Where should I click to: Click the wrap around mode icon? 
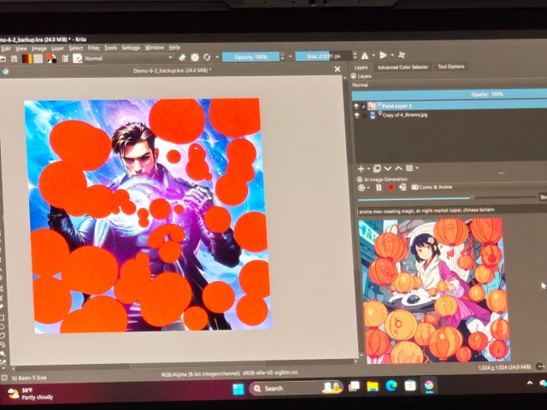click(402, 55)
